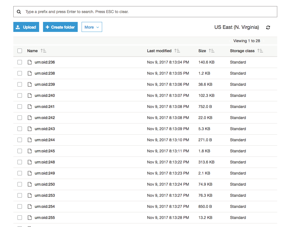Tick the urn:oid:248 checkbox
Screen dimensions: 295x227
tap(20, 162)
